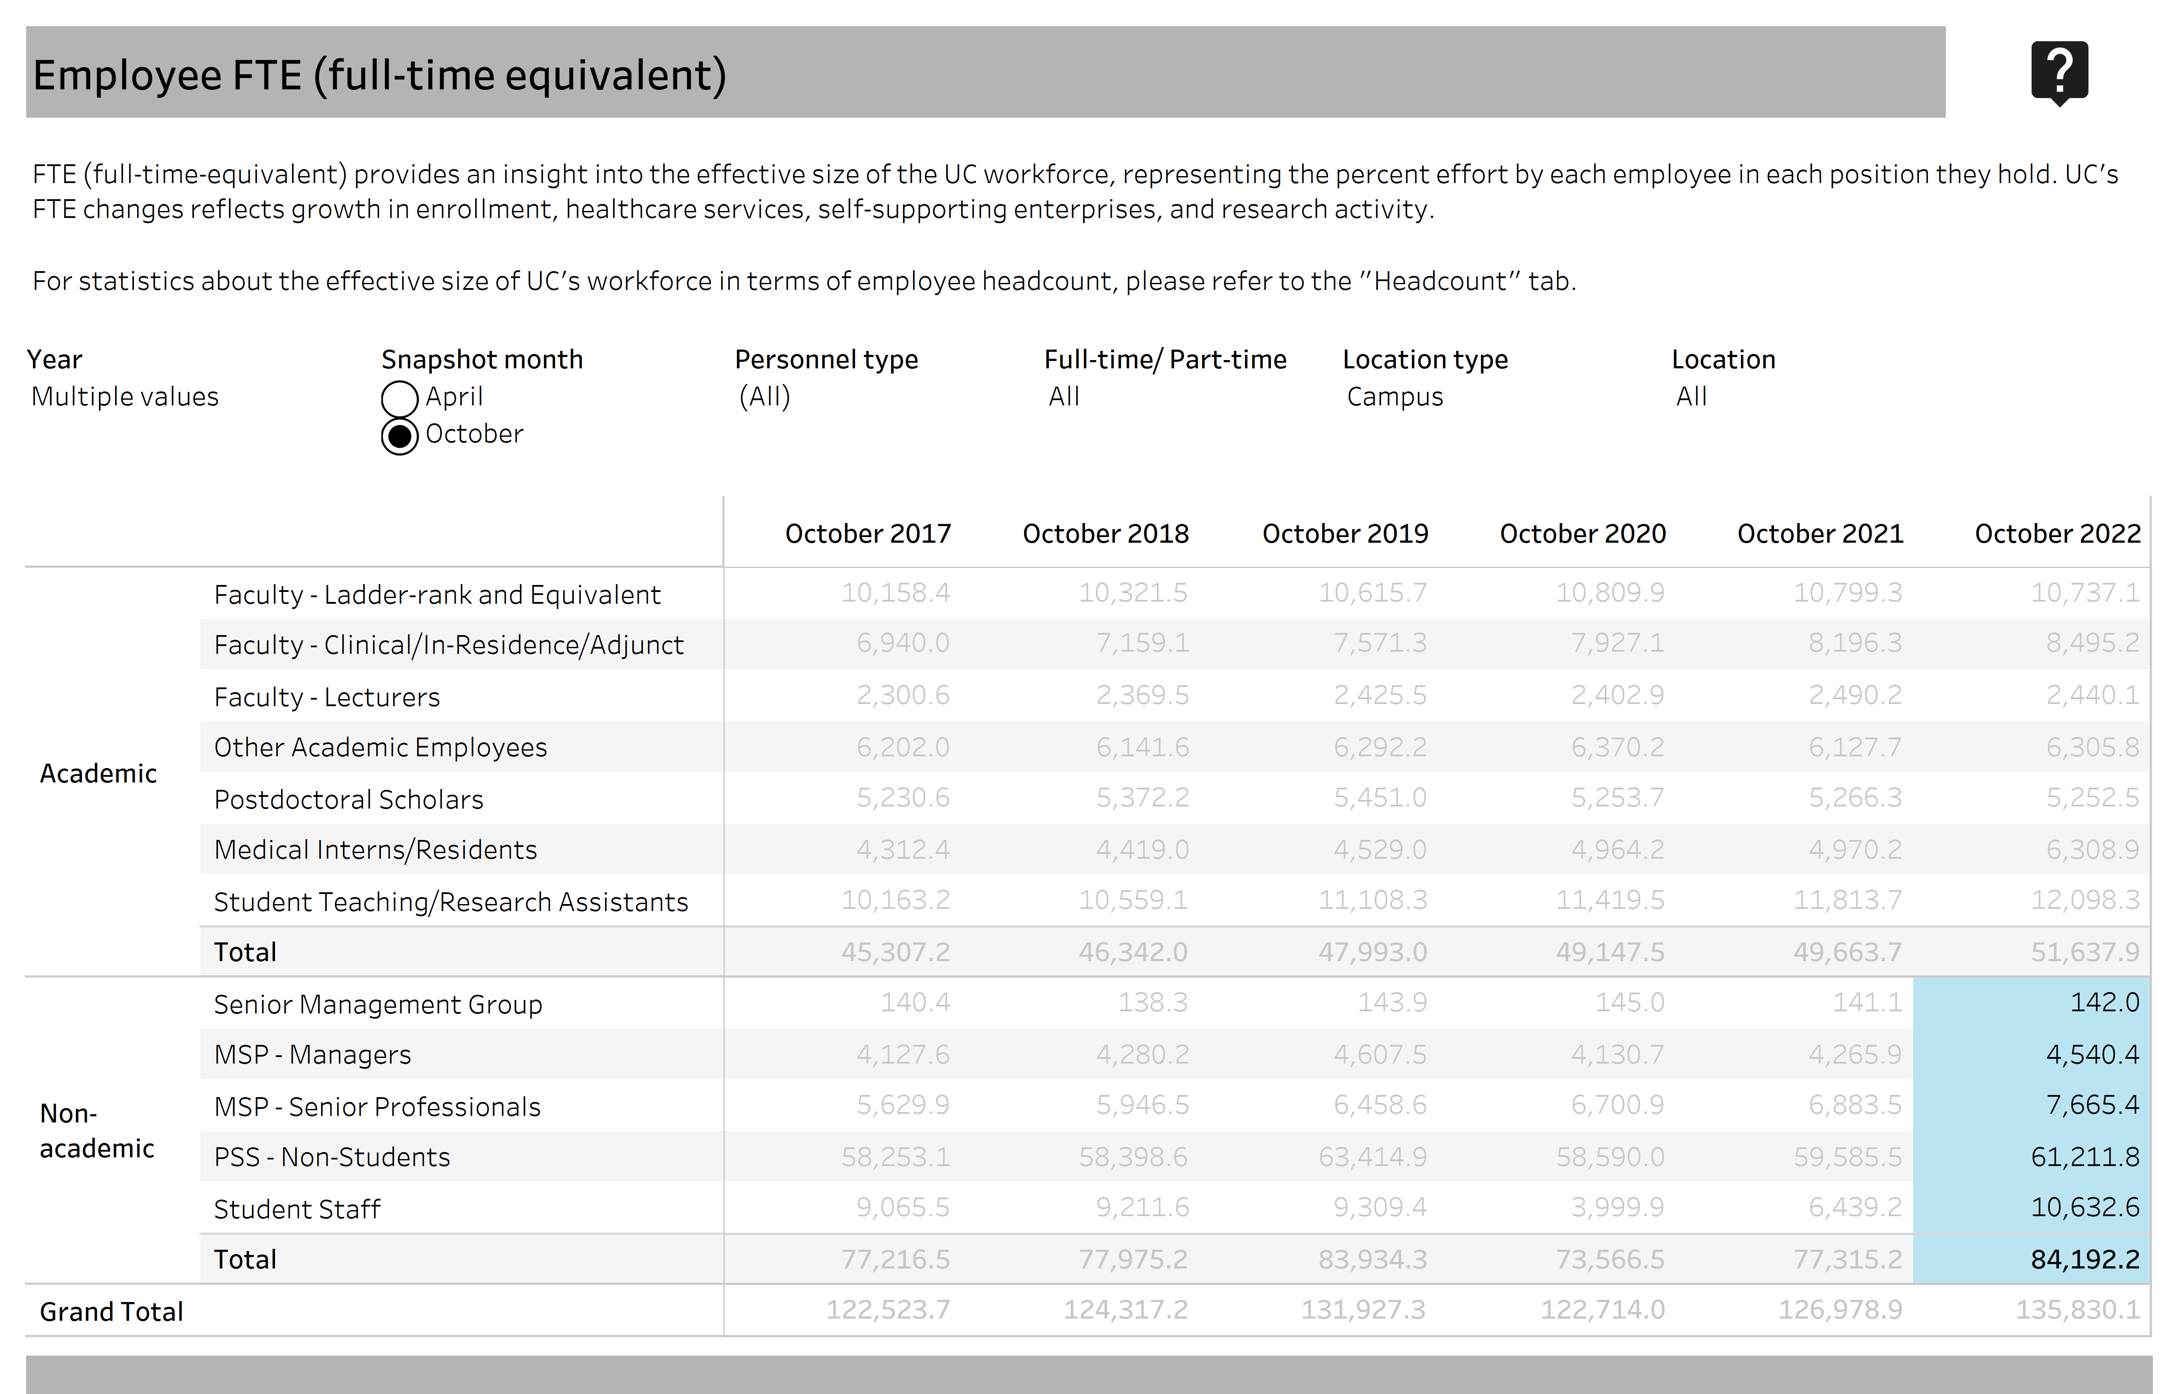This screenshot has height=1394, width=2179.
Task: Click cell 10,158.4 in October 2017
Action: (896, 592)
